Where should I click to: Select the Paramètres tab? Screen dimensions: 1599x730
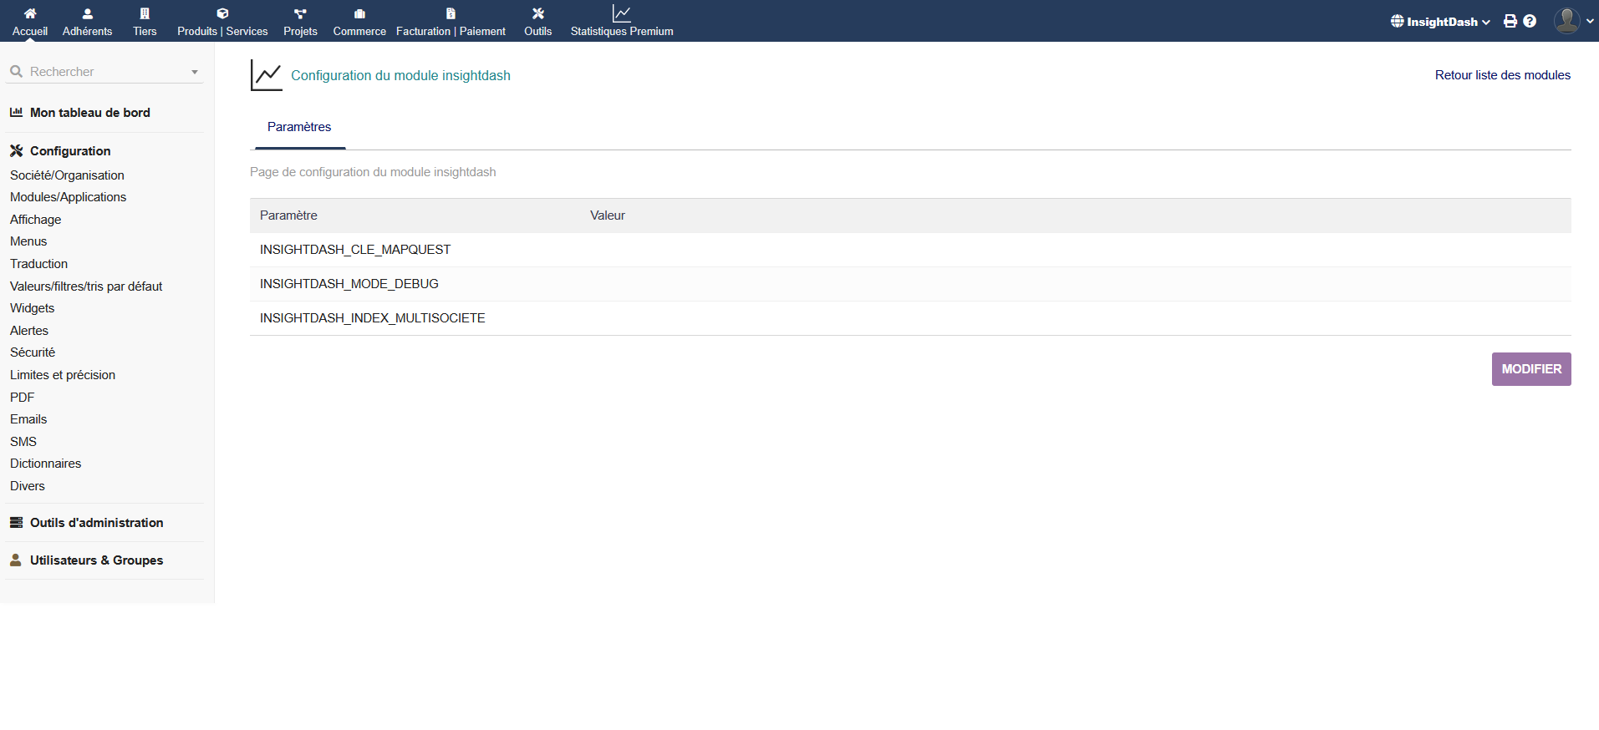(299, 127)
